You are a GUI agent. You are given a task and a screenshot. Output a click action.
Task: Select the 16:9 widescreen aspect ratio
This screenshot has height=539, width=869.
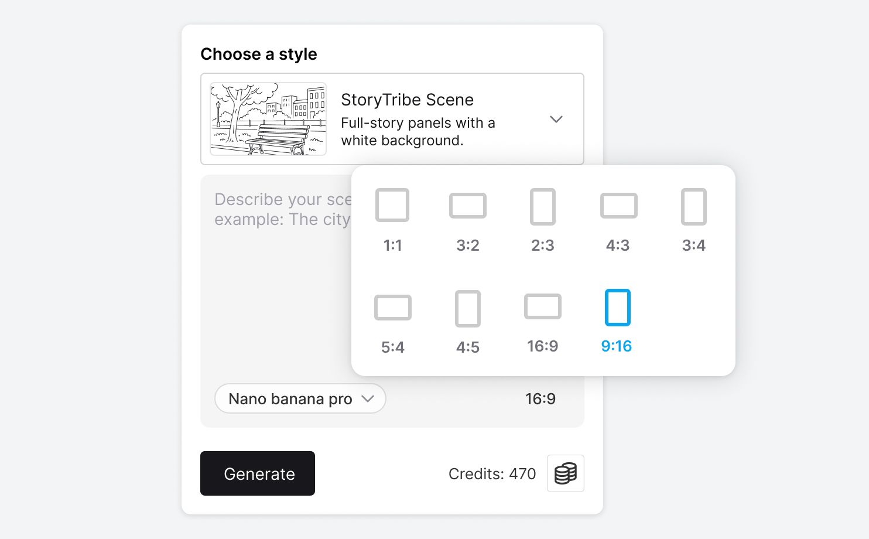click(543, 321)
